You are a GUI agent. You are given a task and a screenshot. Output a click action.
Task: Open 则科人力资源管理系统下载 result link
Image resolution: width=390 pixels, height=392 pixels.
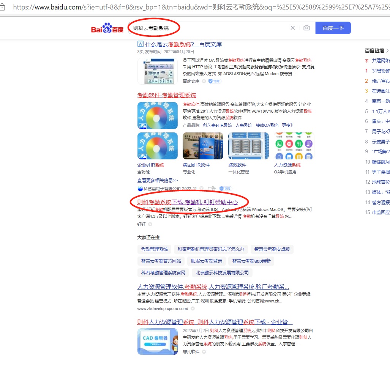215,322
